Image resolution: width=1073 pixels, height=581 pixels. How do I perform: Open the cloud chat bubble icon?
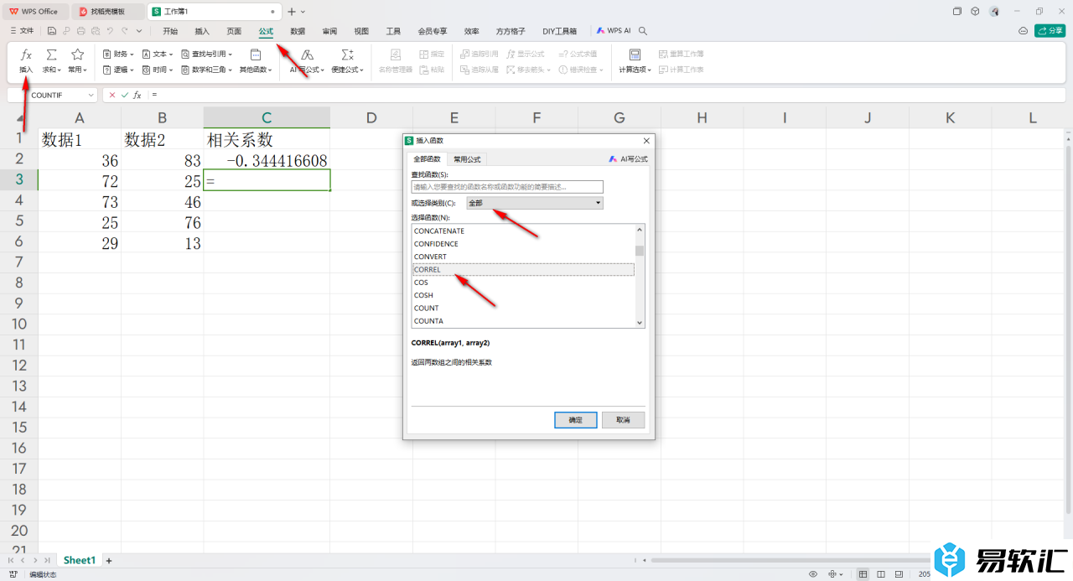pos(1023,31)
